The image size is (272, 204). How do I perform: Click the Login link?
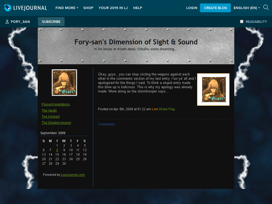[x=192, y=8]
